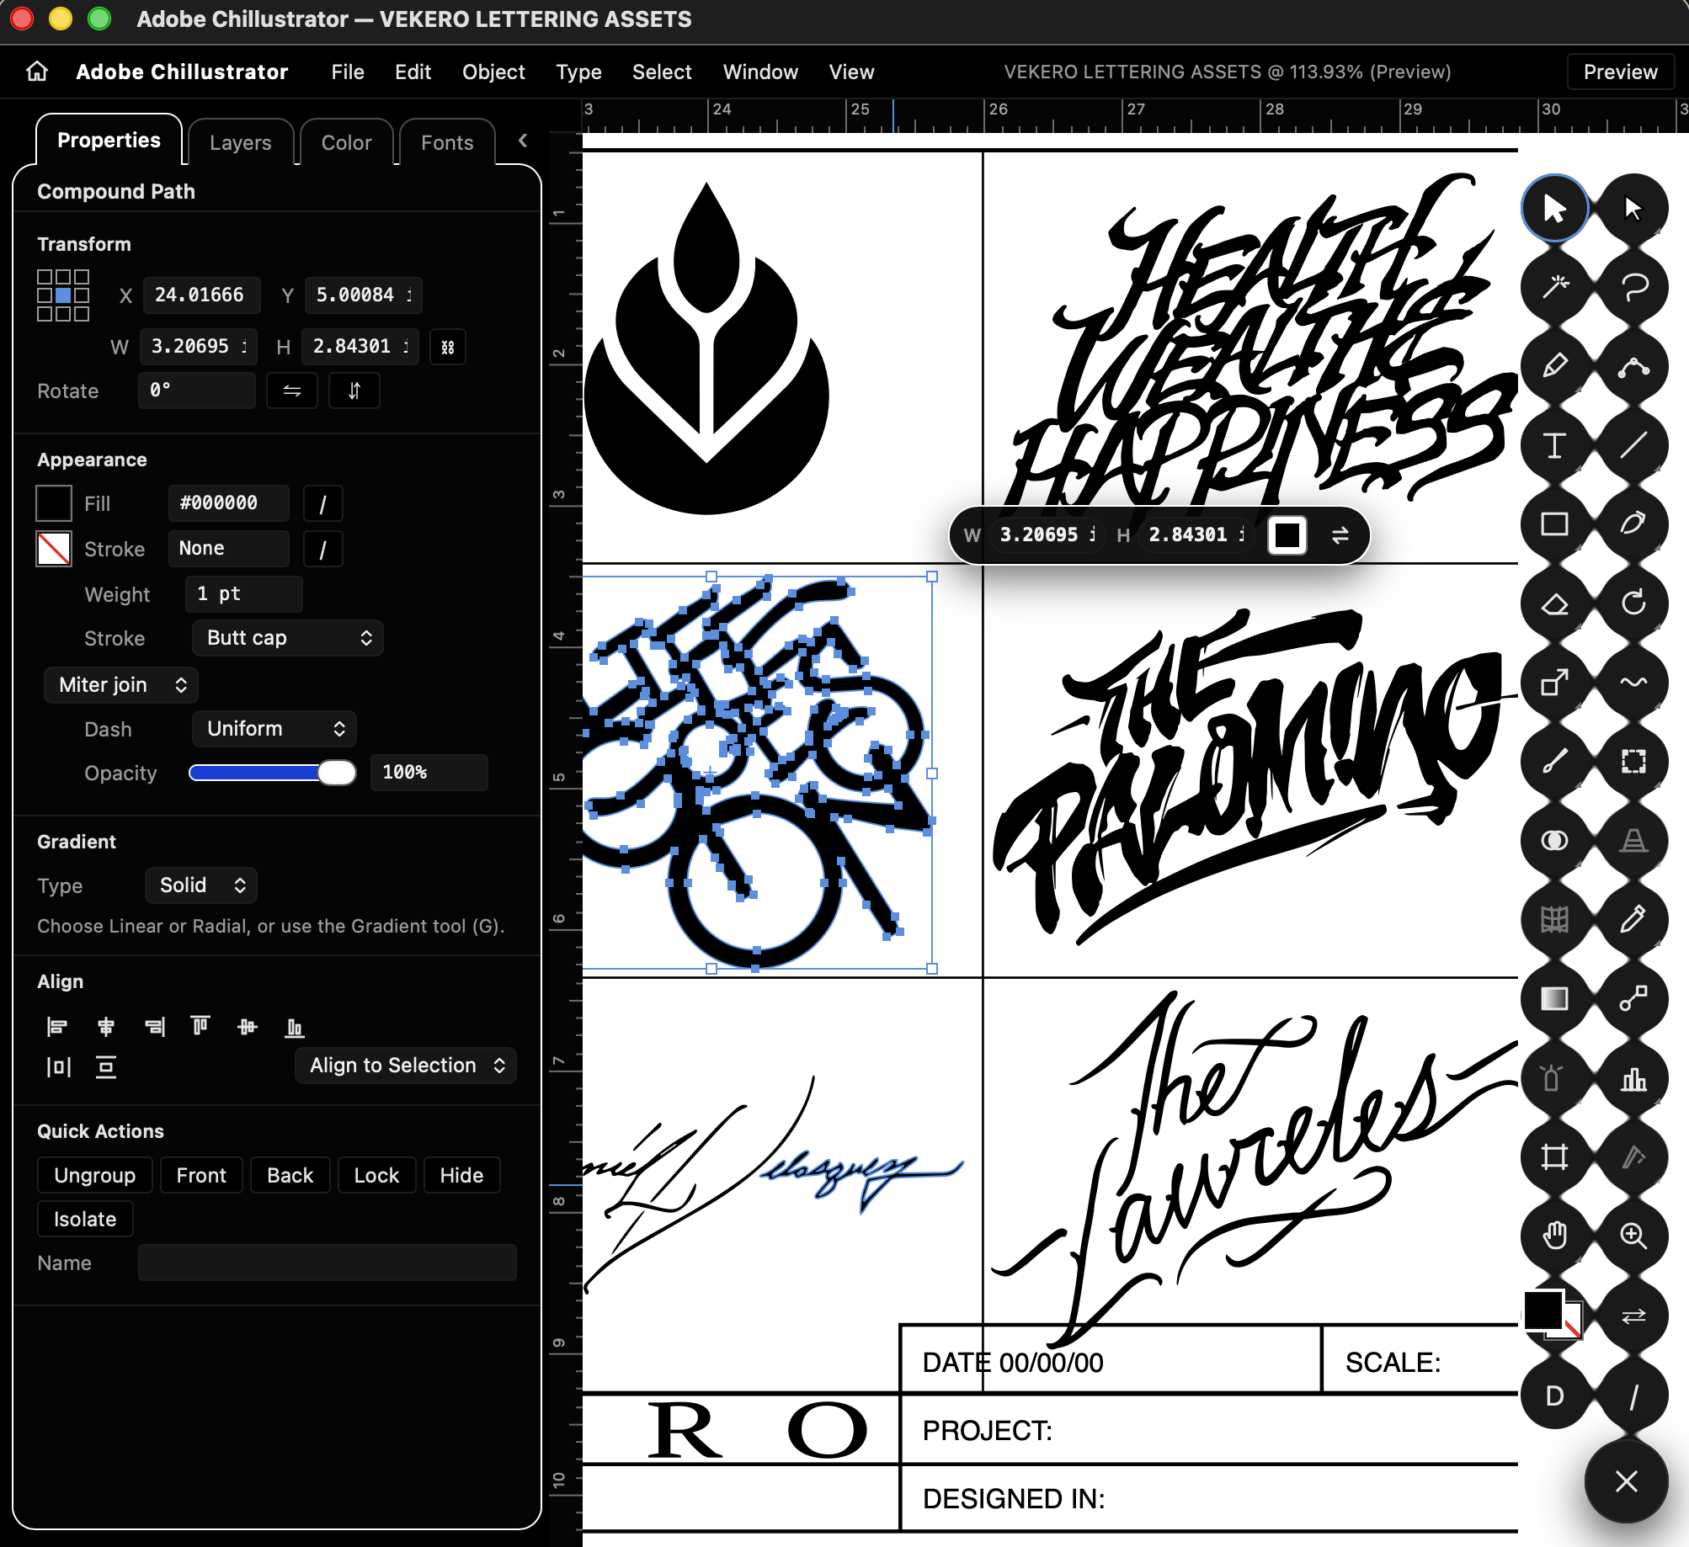Image resolution: width=1689 pixels, height=1547 pixels.
Task: Choose the Magic Wand tool
Action: [1554, 287]
